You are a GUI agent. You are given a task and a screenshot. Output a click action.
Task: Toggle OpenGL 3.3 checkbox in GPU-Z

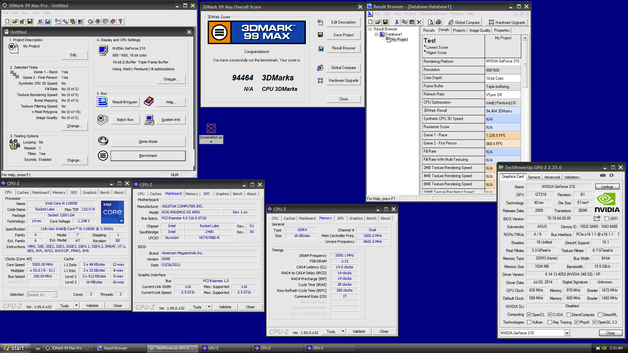tap(595, 322)
